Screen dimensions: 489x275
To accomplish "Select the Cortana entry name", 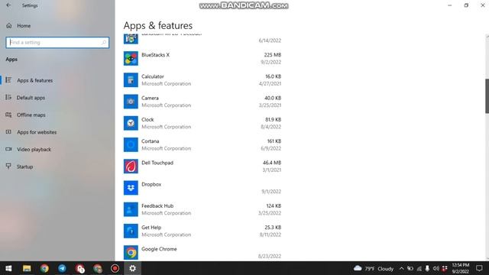I will pyautogui.click(x=150, y=141).
